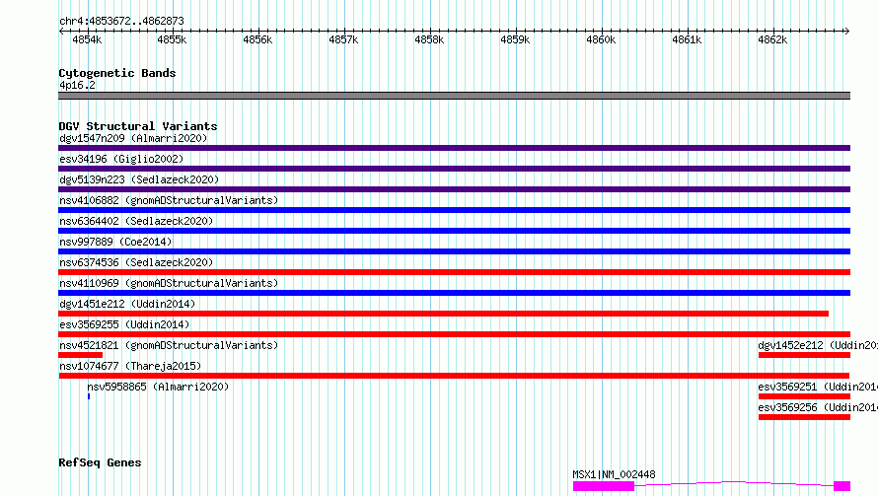The image size is (878, 496).
Task: Select the dgv1547n209 purple bar
Action: 454,148
